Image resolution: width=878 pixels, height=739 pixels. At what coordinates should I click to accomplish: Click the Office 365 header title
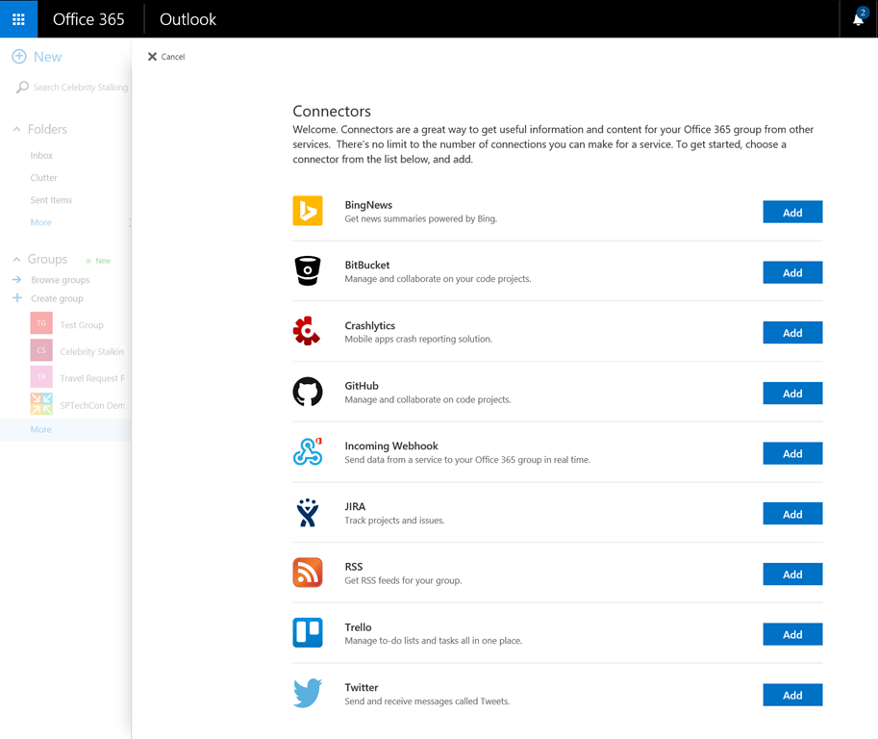[88, 19]
